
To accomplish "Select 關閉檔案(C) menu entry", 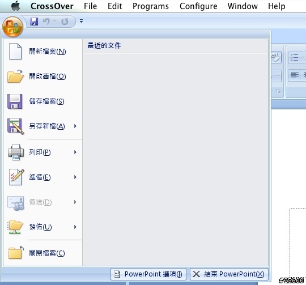I will point(42,253).
